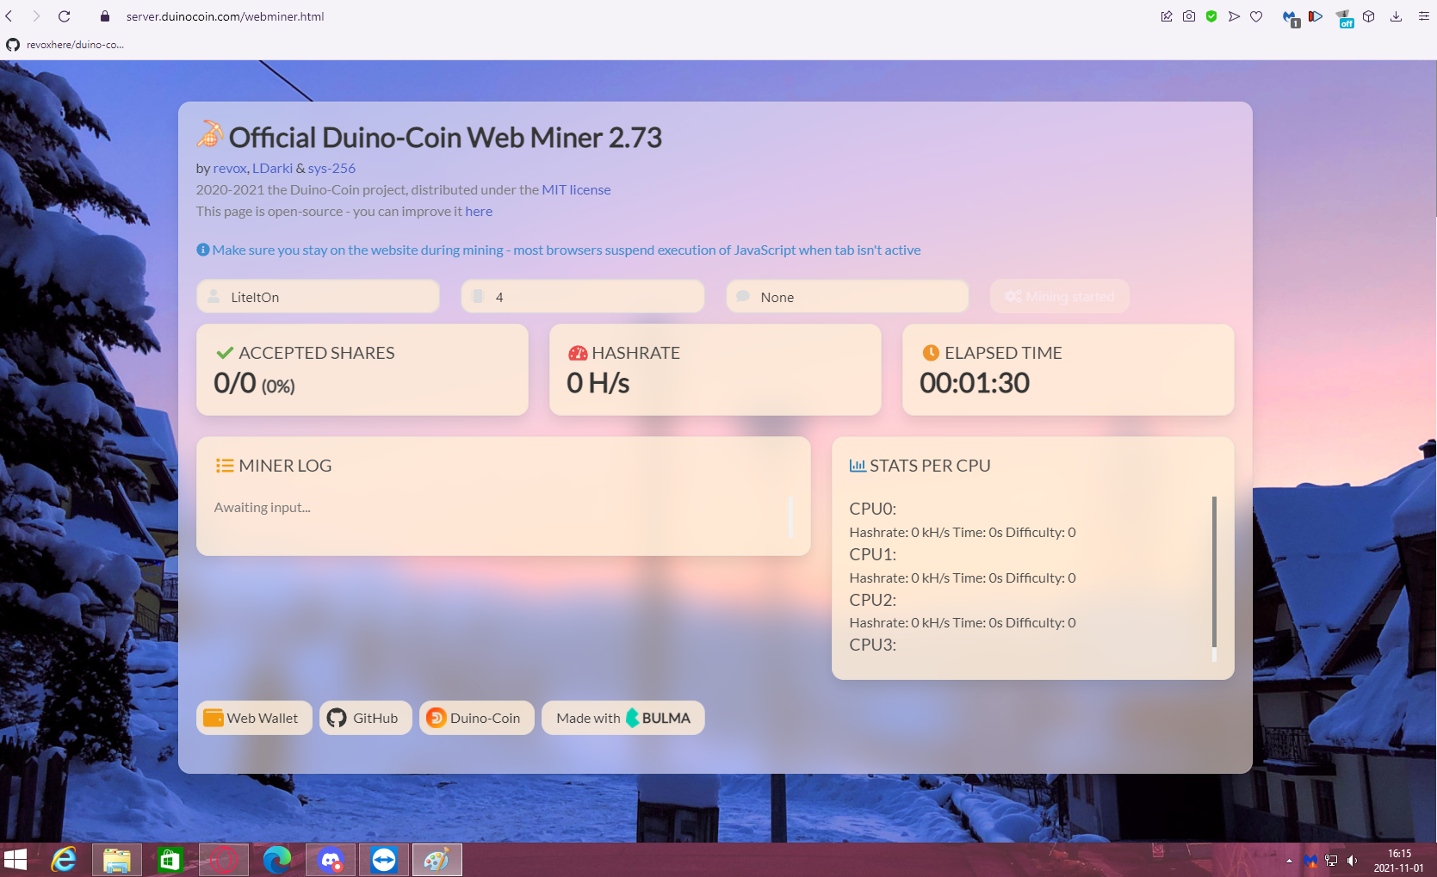Edit the LiteItOn username field

(317, 296)
